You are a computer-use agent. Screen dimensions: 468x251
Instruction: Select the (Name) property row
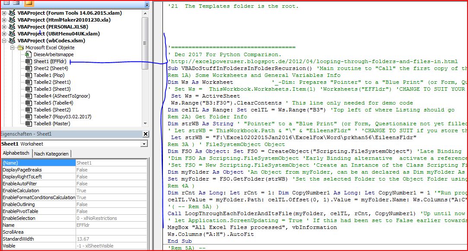[74, 163]
